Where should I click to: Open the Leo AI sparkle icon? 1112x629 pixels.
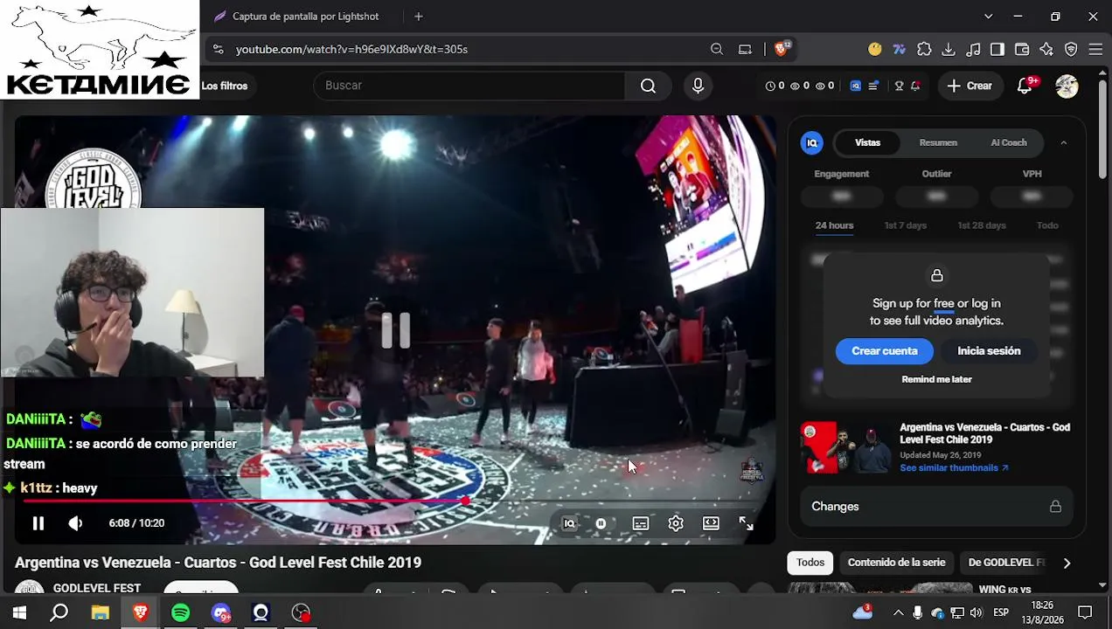[1046, 49]
